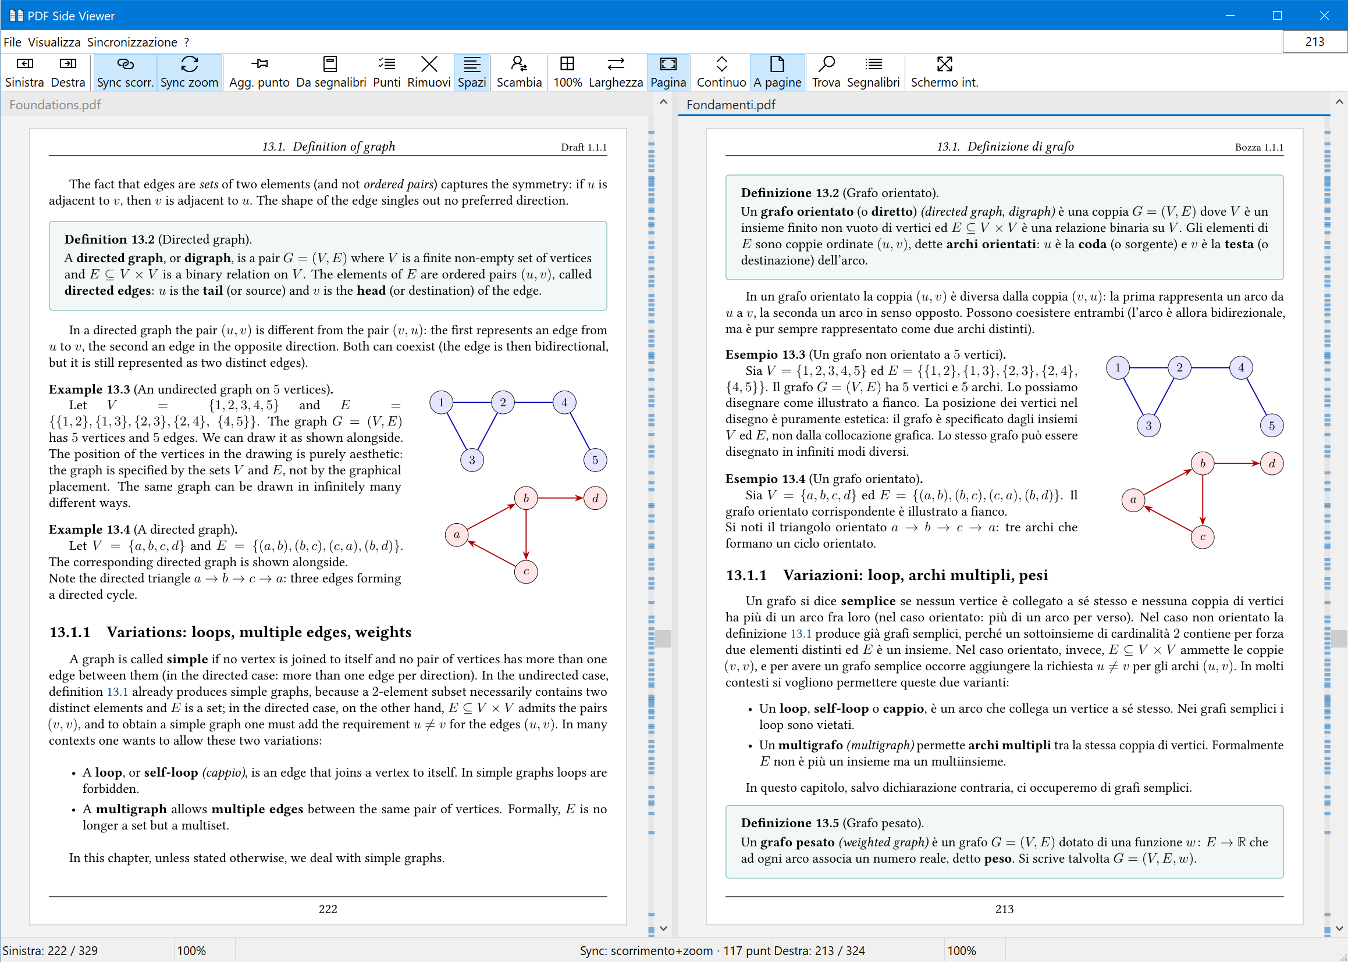This screenshot has height=962, width=1348.
Task: Click status text Sinistra: 222 / 329
Action: click(x=51, y=951)
